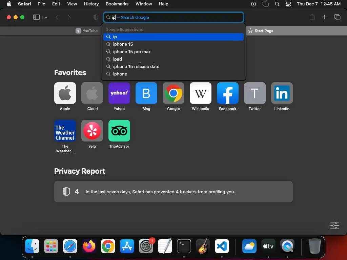Viewport: 347px width, 260px height.
Task: Open the History menu
Action: (91, 4)
